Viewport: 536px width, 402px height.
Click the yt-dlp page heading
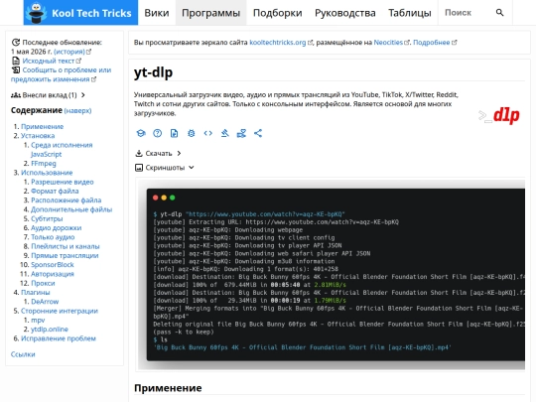tap(153, 72)
